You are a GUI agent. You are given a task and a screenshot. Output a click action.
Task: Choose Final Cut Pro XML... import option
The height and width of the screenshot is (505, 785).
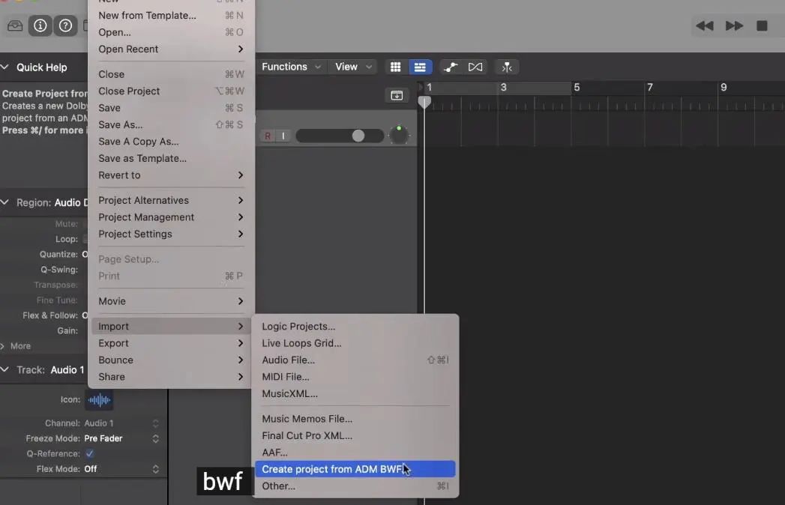coord(355,435)
